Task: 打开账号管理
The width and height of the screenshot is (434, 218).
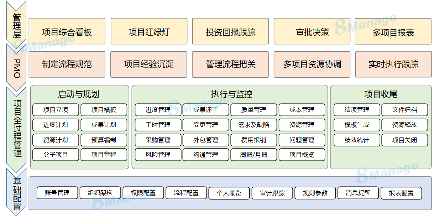Action: (x=57, y=193)
